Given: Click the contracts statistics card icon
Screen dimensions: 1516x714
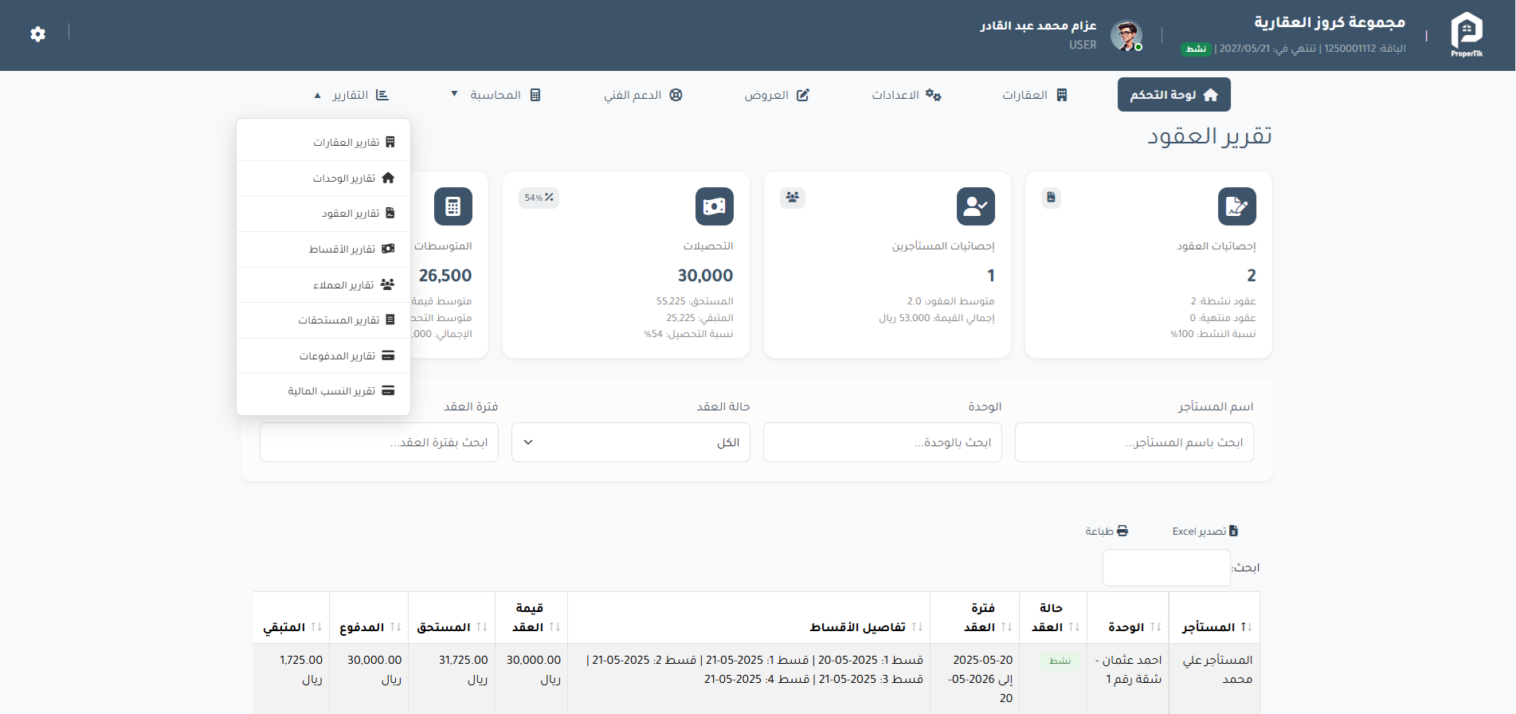Looking at the screenshot, I should point(1236,206).
